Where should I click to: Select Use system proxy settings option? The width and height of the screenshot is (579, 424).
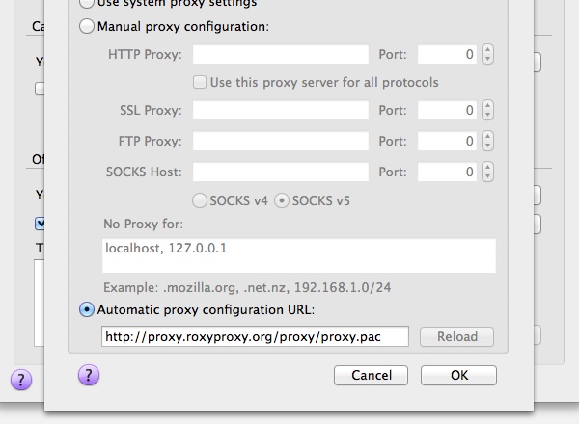pyautogui.click(x=87, y=3)
